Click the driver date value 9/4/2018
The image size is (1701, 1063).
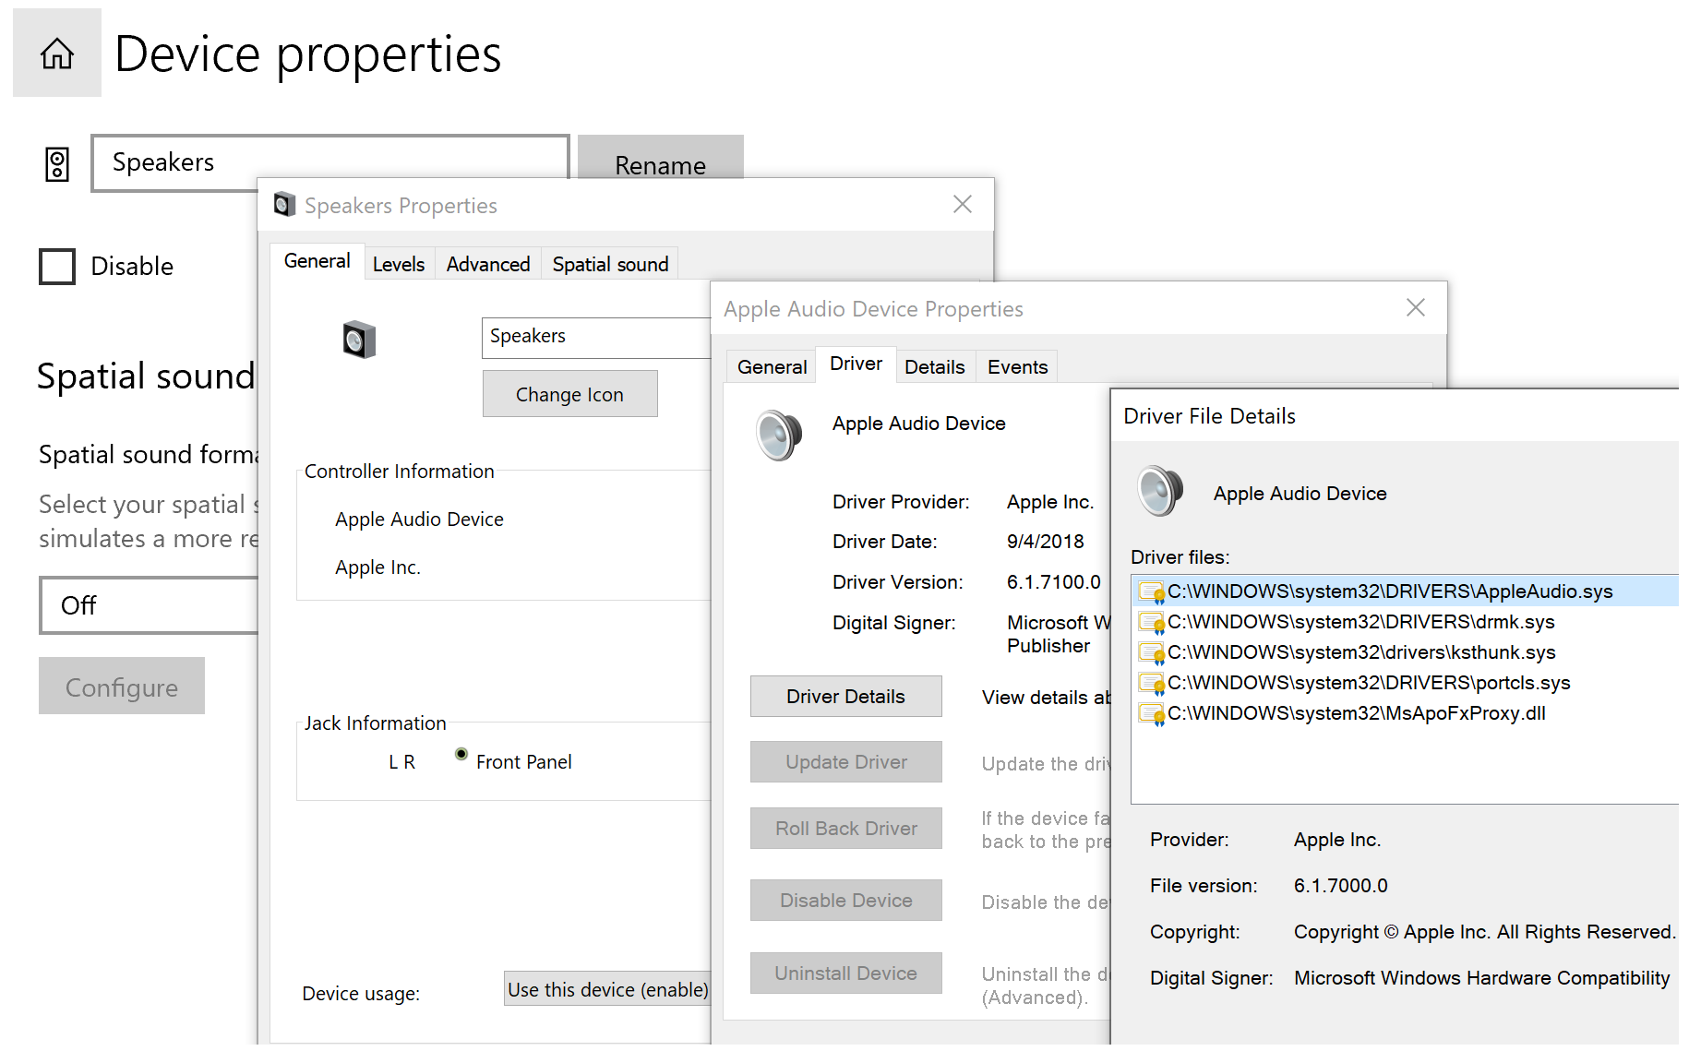click(x=1046, y=542)
